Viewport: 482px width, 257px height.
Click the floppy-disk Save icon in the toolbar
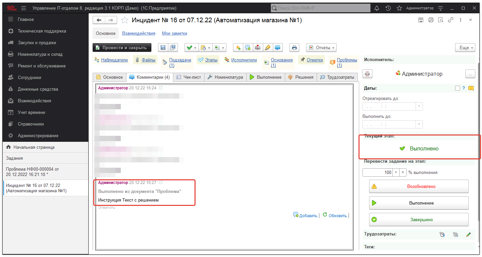pyautogui.click(x=163, y=48)
